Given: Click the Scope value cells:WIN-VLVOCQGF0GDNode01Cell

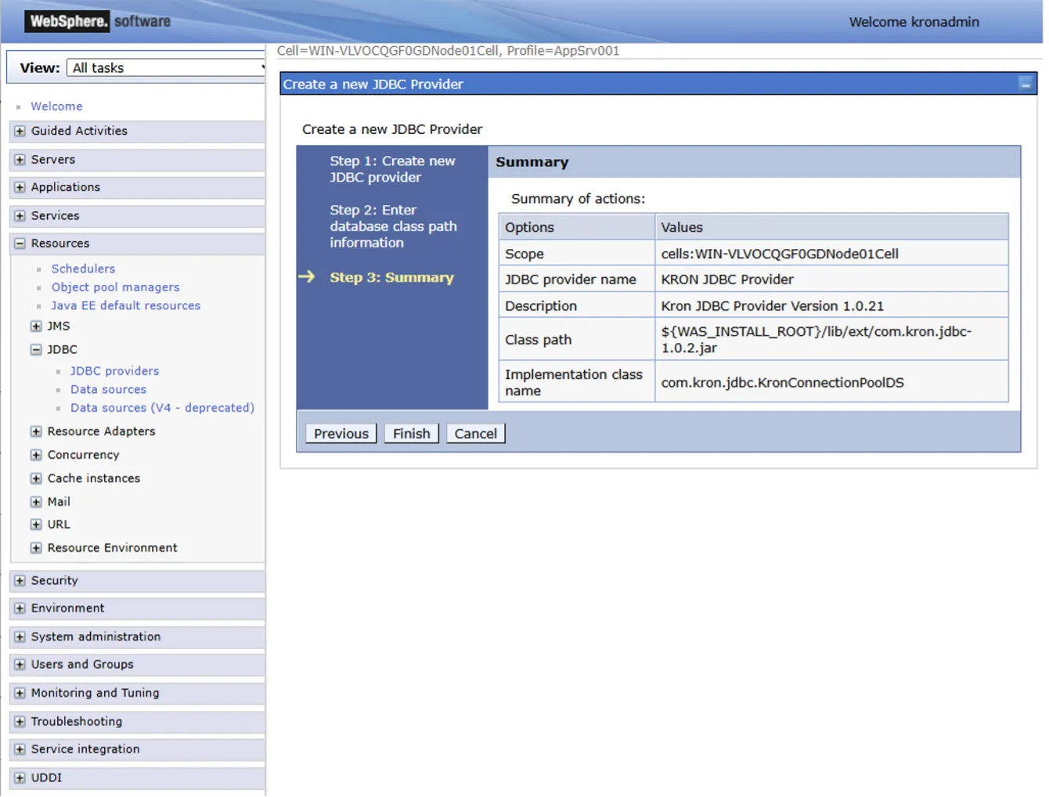Looking at the screenshot, I should (780, 254).
